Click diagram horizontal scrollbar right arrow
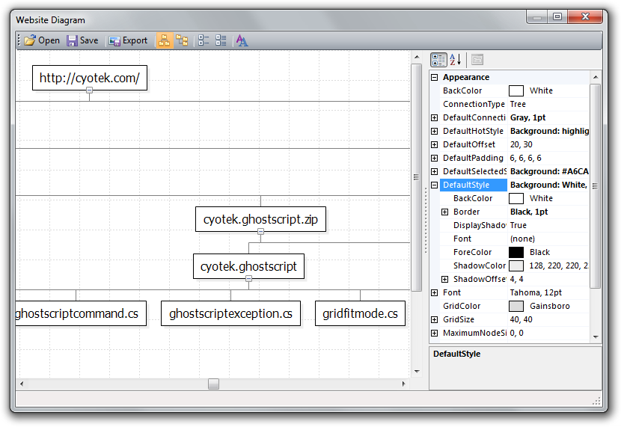This screenshot has width=621, height=427. point(403,384)
